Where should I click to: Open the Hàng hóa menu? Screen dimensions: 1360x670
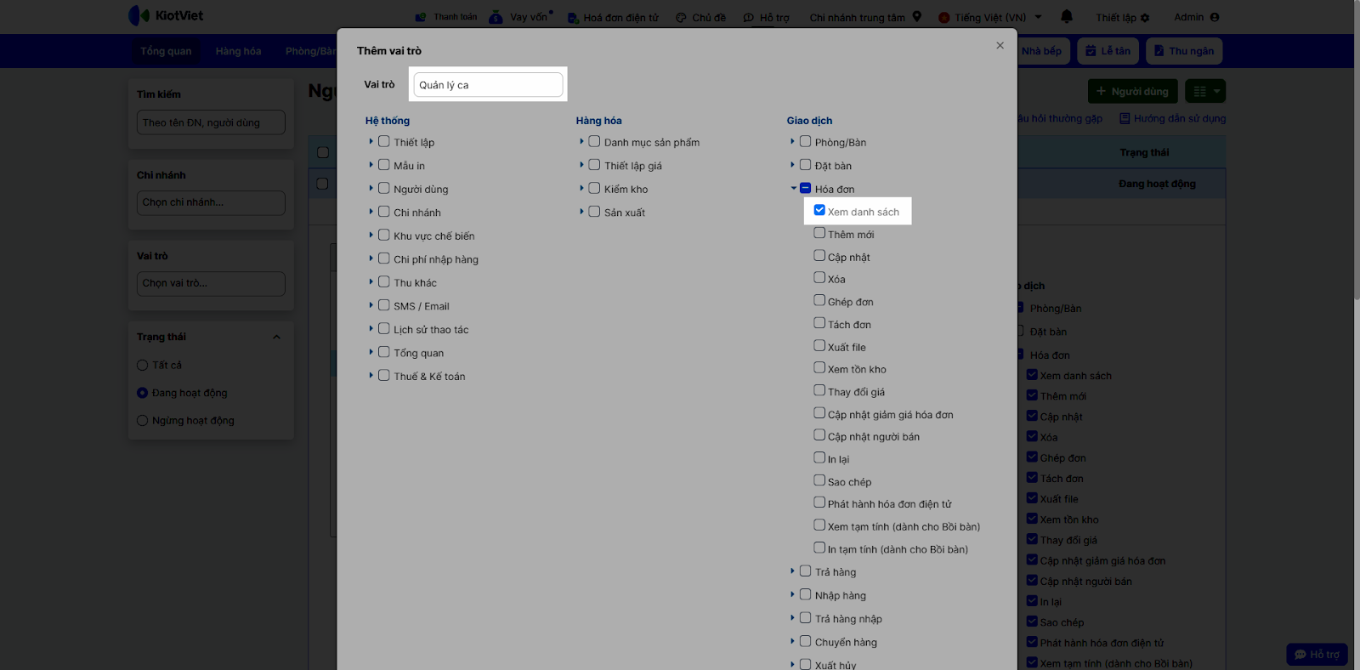(x=238, y=51)
